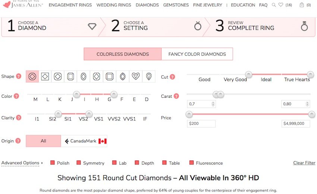Image resolution: width=317 pixels, height=194 pixels.
Task: Switch to Fancy Color Diamonds tab
Action: coord(197,54)
